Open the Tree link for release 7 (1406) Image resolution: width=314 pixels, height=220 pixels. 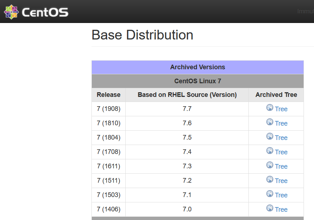(x=281, y=210)
